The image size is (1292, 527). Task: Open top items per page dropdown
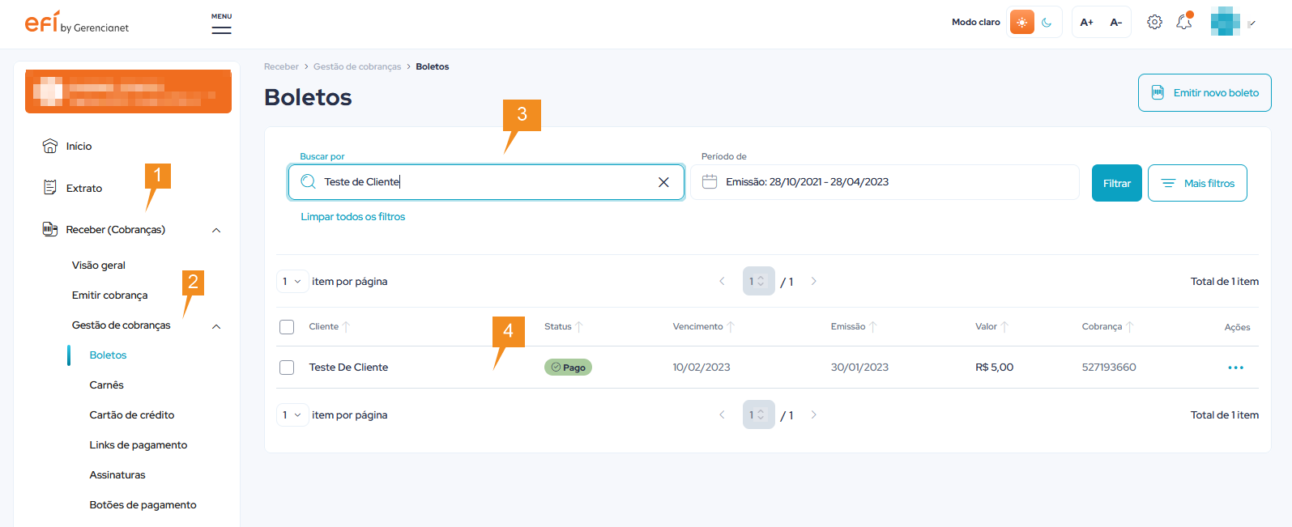point(292,282)
